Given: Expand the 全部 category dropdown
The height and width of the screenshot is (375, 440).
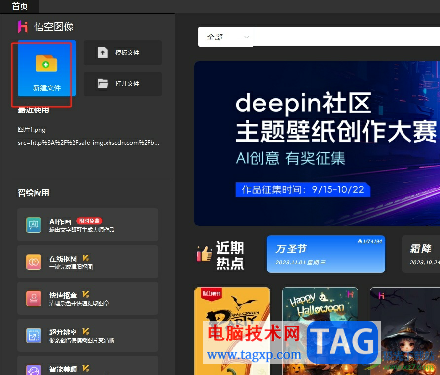Looking at the screenshot, I should click(x=225, y=37).
